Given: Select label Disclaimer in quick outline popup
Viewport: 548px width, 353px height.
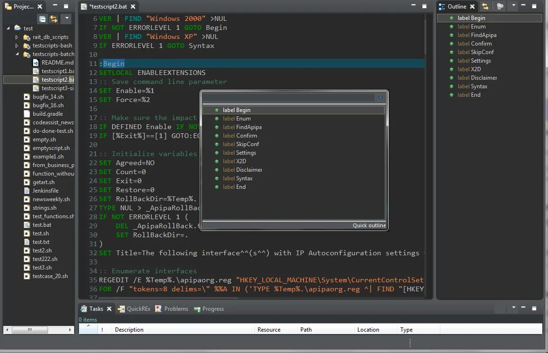Looking at the screenshot, I should point(242,170).
